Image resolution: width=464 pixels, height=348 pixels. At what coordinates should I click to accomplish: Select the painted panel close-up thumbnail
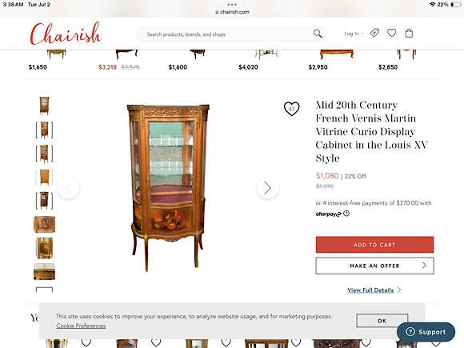click(x=44, y=224)
